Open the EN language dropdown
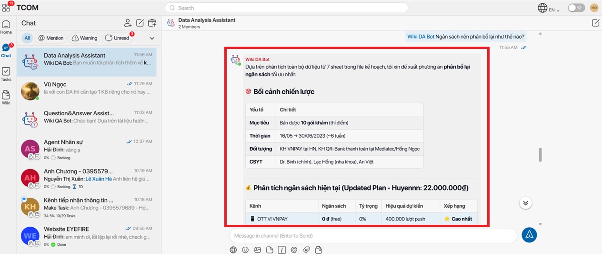 (554, 10)
